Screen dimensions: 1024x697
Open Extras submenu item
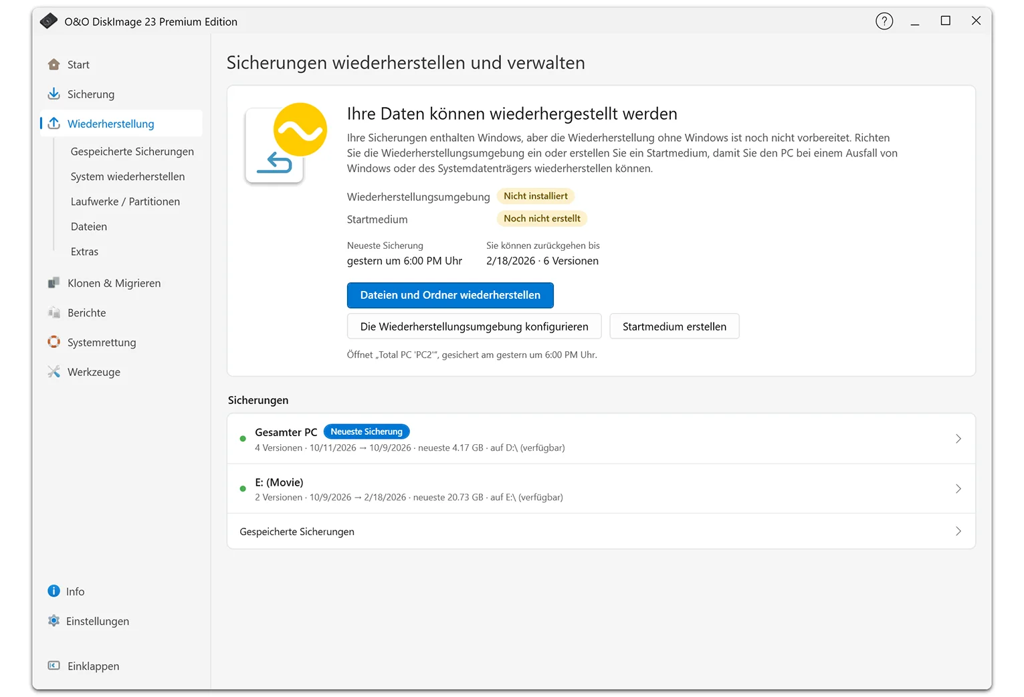84,252
